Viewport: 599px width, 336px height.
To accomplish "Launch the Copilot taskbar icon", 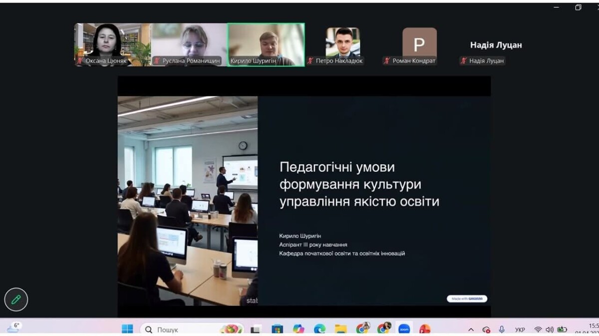I will [299, 329].
